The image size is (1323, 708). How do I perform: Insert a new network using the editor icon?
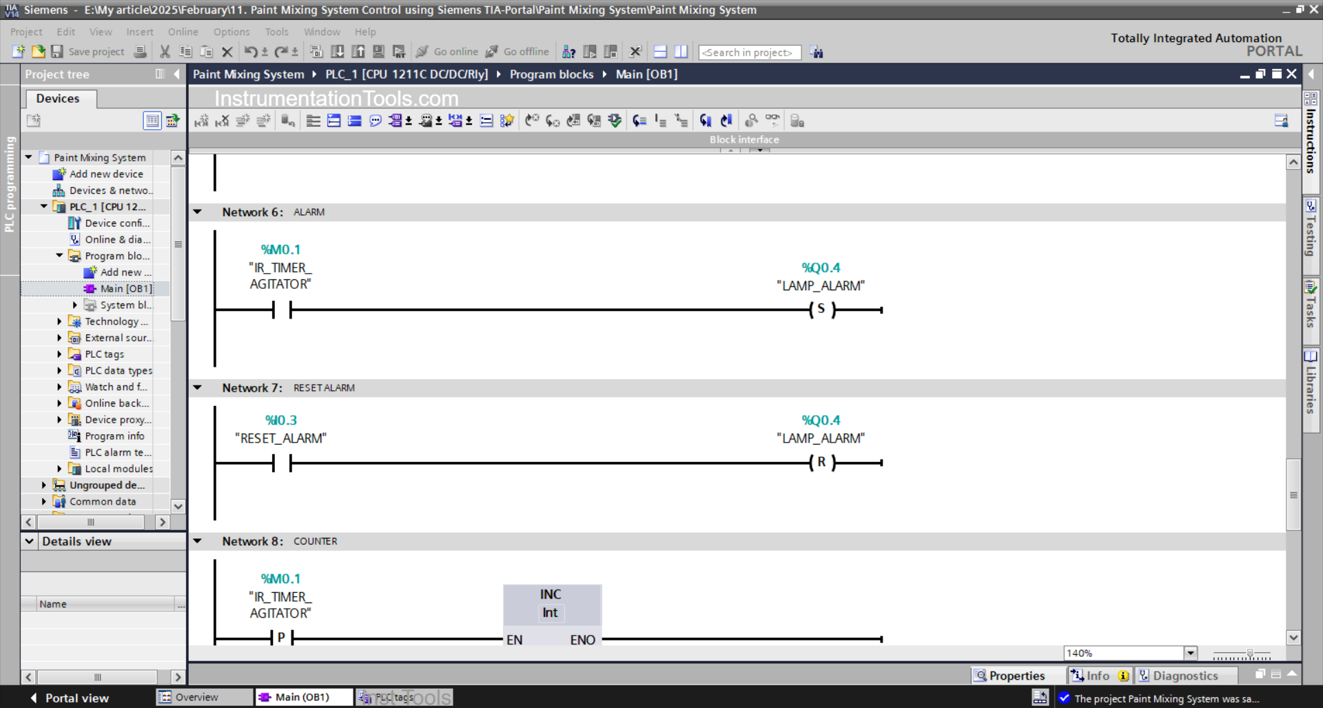tap(314, 120)
